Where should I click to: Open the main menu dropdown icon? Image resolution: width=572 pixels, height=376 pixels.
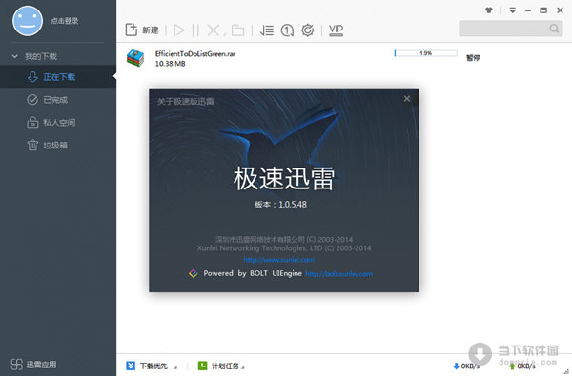coord(513,10)
